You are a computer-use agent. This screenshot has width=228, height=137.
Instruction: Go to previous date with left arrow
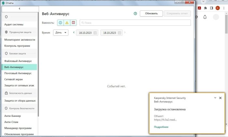(74, 33)
